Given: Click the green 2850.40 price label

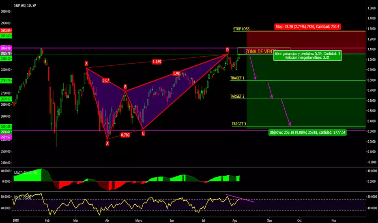Looking at the screenshot, I should coord(6,58).
